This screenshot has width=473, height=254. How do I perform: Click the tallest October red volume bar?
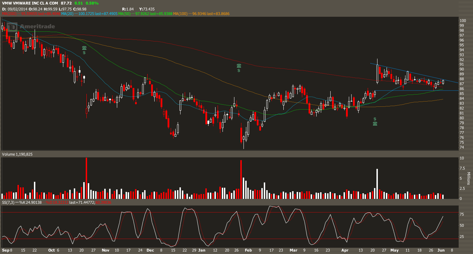(86, 178)
